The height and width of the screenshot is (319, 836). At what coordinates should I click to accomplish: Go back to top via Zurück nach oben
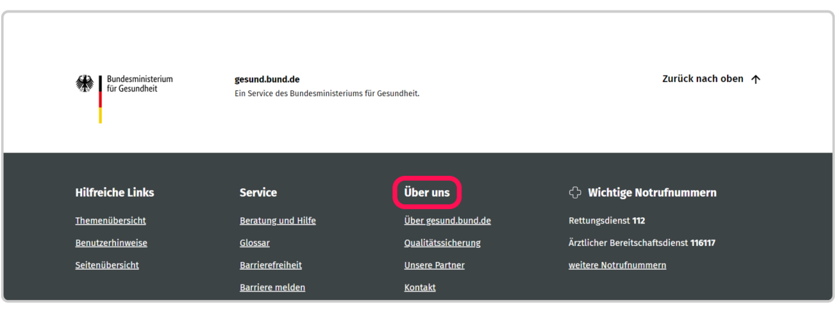point(702,79)
